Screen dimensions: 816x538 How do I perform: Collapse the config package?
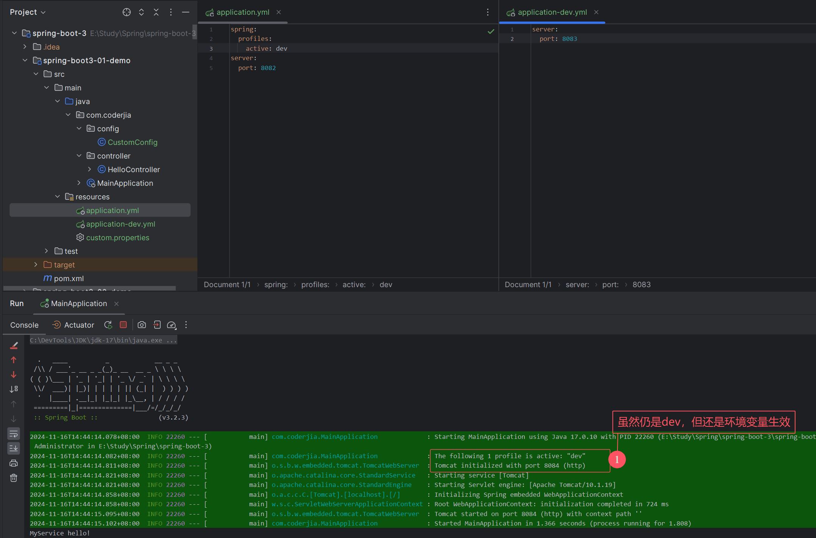pos(79,128)
